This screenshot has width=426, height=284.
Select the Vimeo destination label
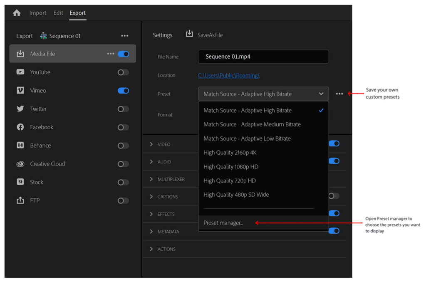pos(38,90)
